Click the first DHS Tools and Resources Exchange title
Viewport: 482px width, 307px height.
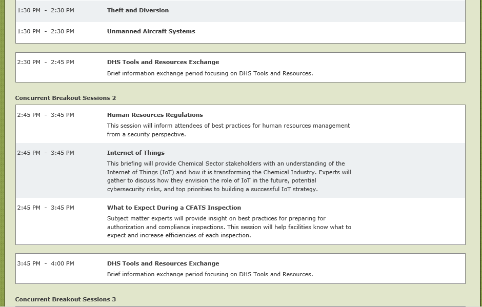tap(163, 62)
